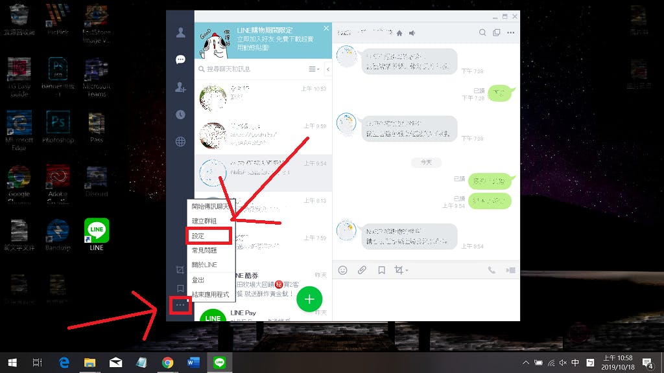Open the chat timestamped 上午 10:53
The height and width of the screenshot is (373, 664).
click(263, 98)
